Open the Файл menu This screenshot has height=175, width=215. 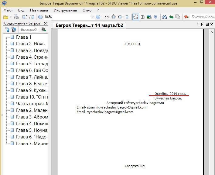tap(8, 10)
